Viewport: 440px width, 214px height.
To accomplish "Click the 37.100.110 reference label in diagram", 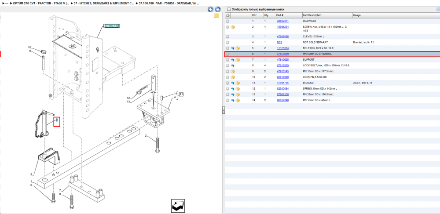I will (x=112, y=26).
